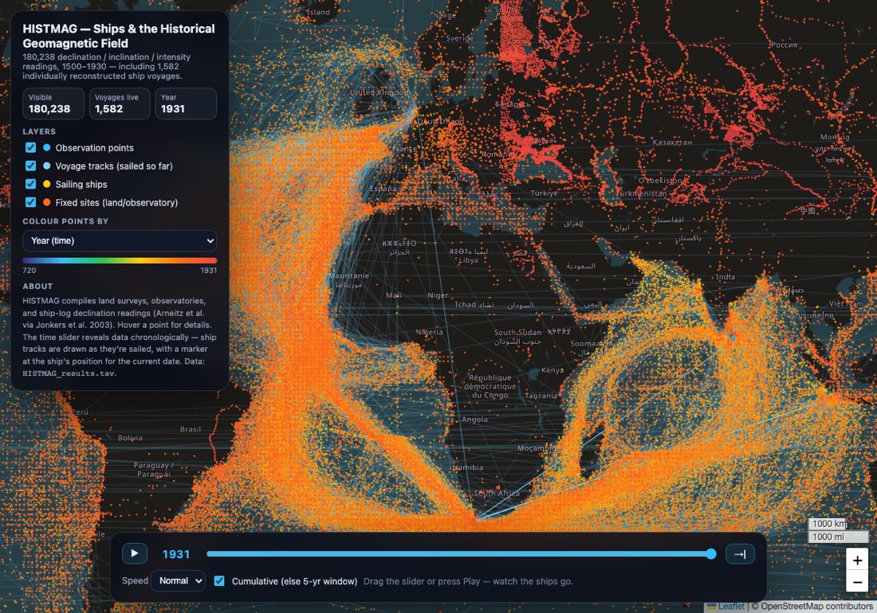This screenshot has width=877, height=613.
Task: Click the Voyages live 1,582 stat
Action: [x=120, y=103]
